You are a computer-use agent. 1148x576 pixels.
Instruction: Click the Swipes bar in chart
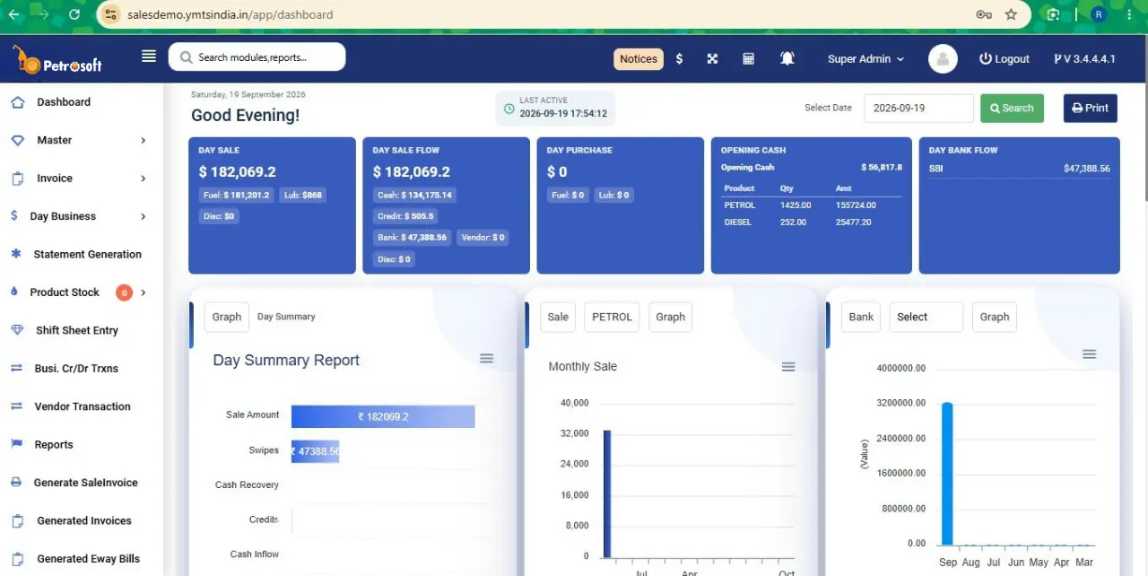(315, 451)
